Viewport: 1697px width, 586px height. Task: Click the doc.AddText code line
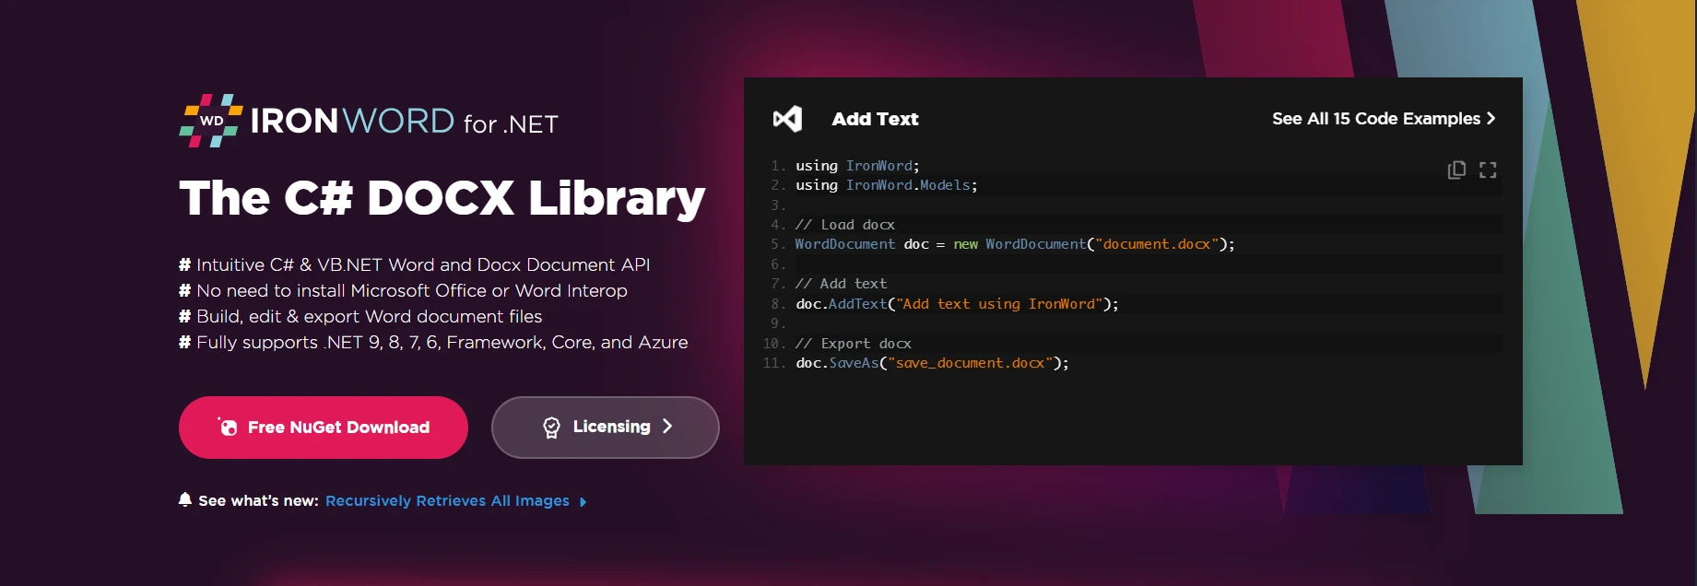957,304
